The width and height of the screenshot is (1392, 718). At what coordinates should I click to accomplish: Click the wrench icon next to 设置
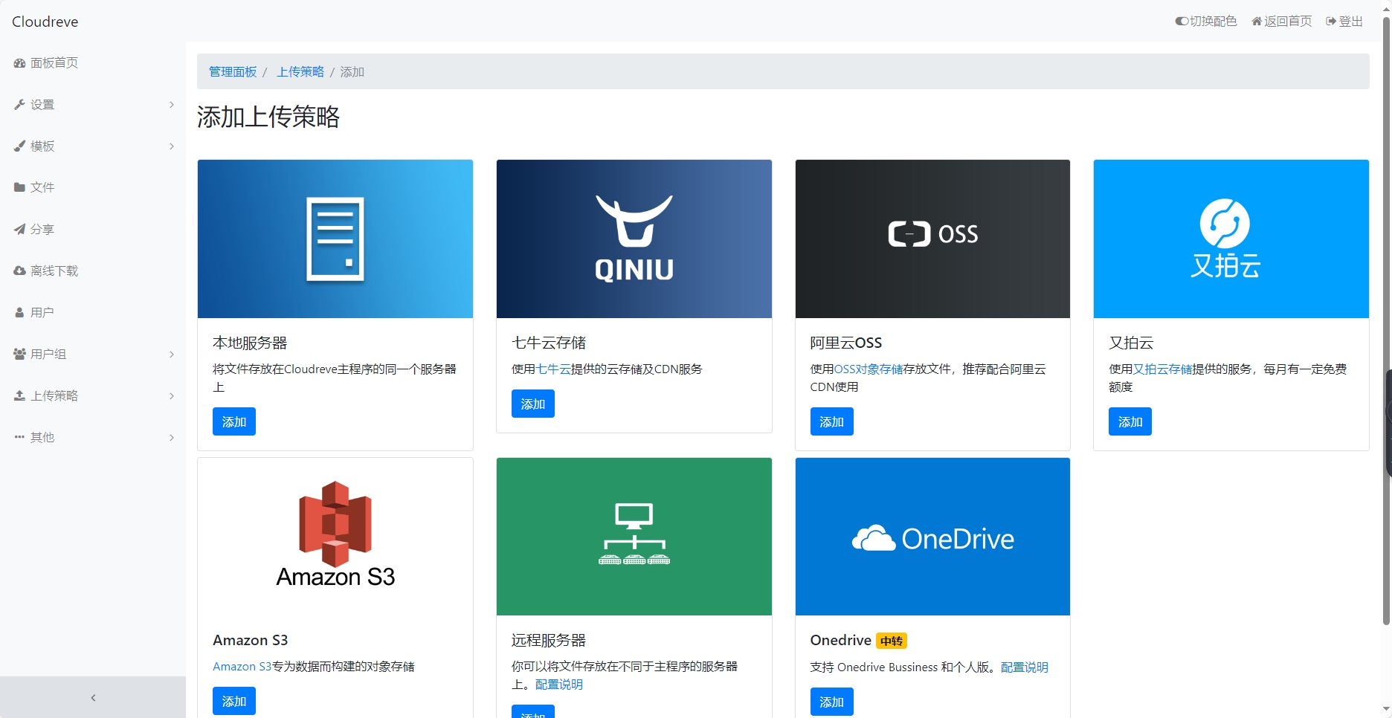click(x=19, y=105)
